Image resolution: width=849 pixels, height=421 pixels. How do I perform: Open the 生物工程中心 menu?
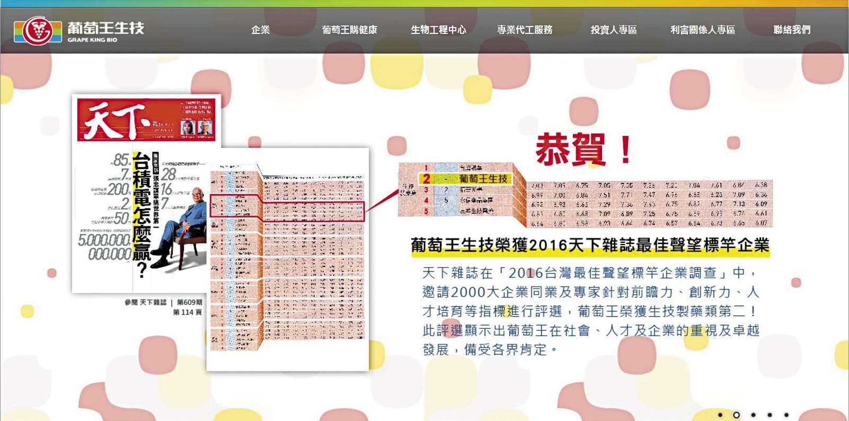pyautogui.click(x=438, y=30)
